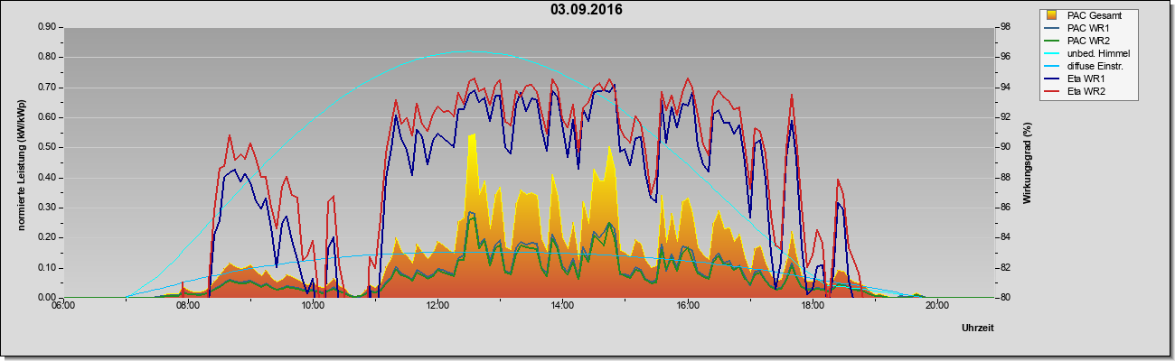Click the yellow PAC Gesamt peak near 12:30
The width and height of the screenshot is (1175, 361).
tap(472, 137)
